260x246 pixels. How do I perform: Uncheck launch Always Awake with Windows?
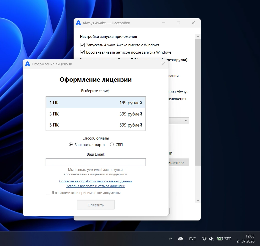click(82, 45)
